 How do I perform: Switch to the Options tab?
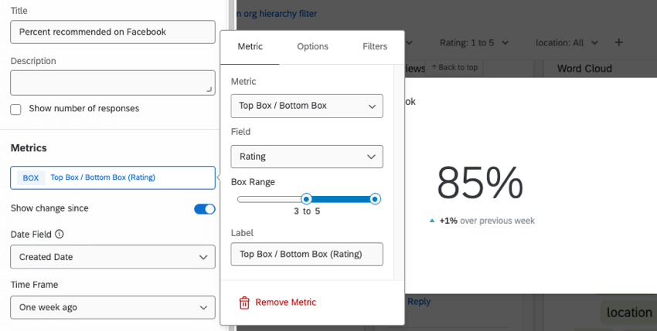[312, 46]
